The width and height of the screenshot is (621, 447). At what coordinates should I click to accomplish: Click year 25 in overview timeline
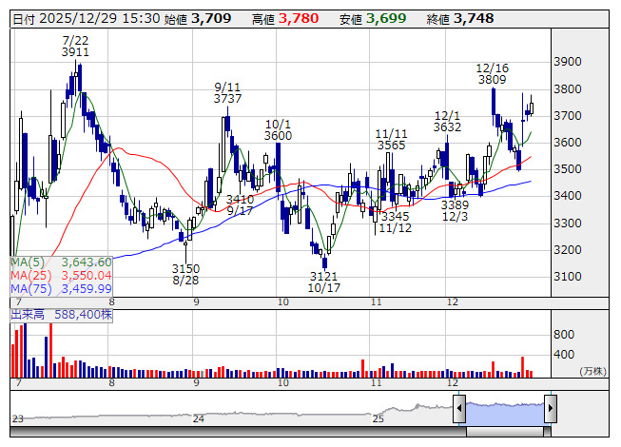[x=378, y=418]
